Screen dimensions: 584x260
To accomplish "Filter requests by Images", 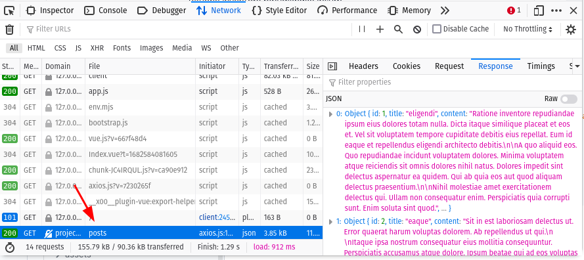I will pyautogui.click(x=152, y=48).
